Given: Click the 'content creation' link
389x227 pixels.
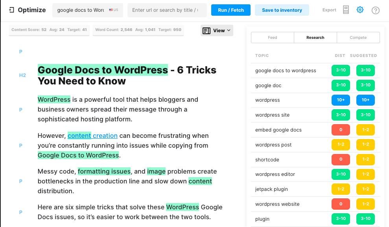Looking at the screenshot, I should [92, 135].
